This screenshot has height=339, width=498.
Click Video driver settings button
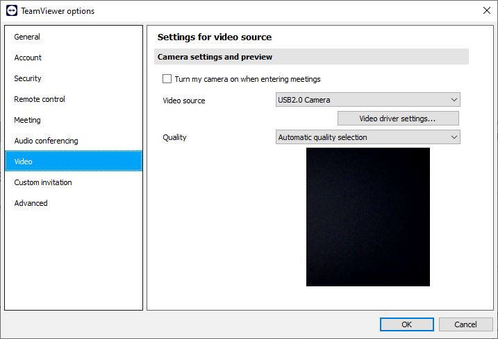click(398, 119)
